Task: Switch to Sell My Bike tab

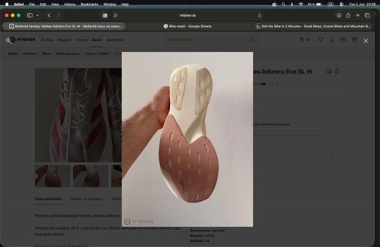Action: click(313, 26)
